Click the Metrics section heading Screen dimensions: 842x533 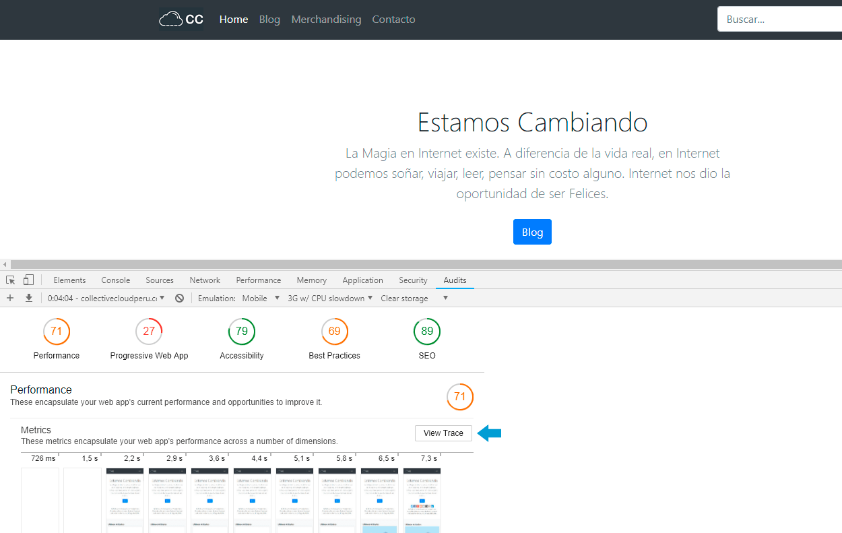pos(36,430)
